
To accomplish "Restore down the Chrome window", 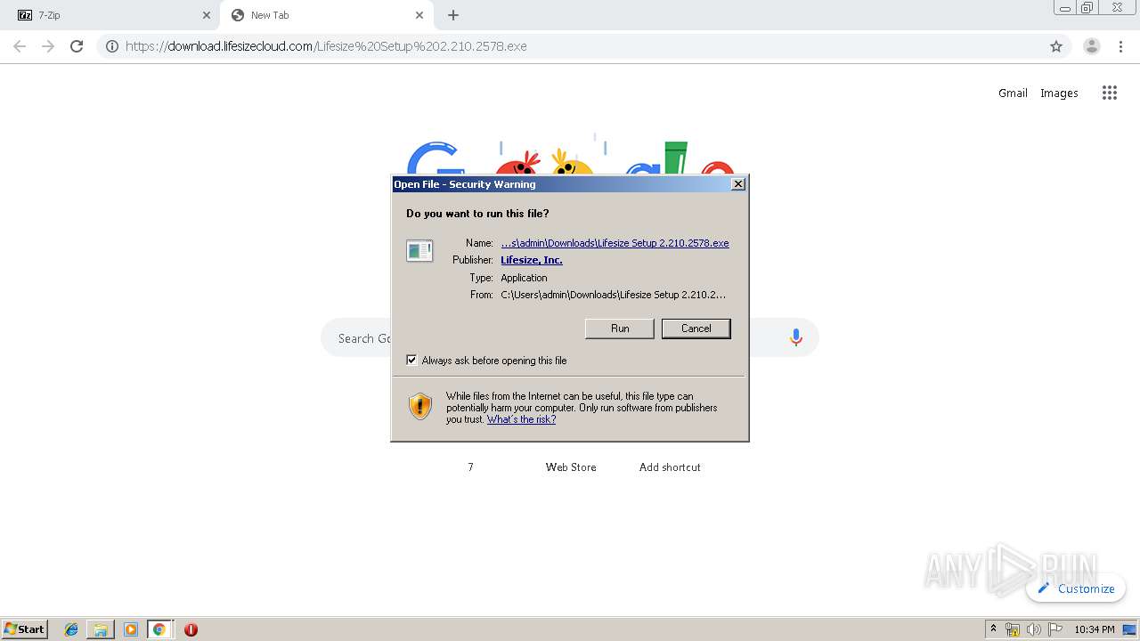I will 1087,7.
